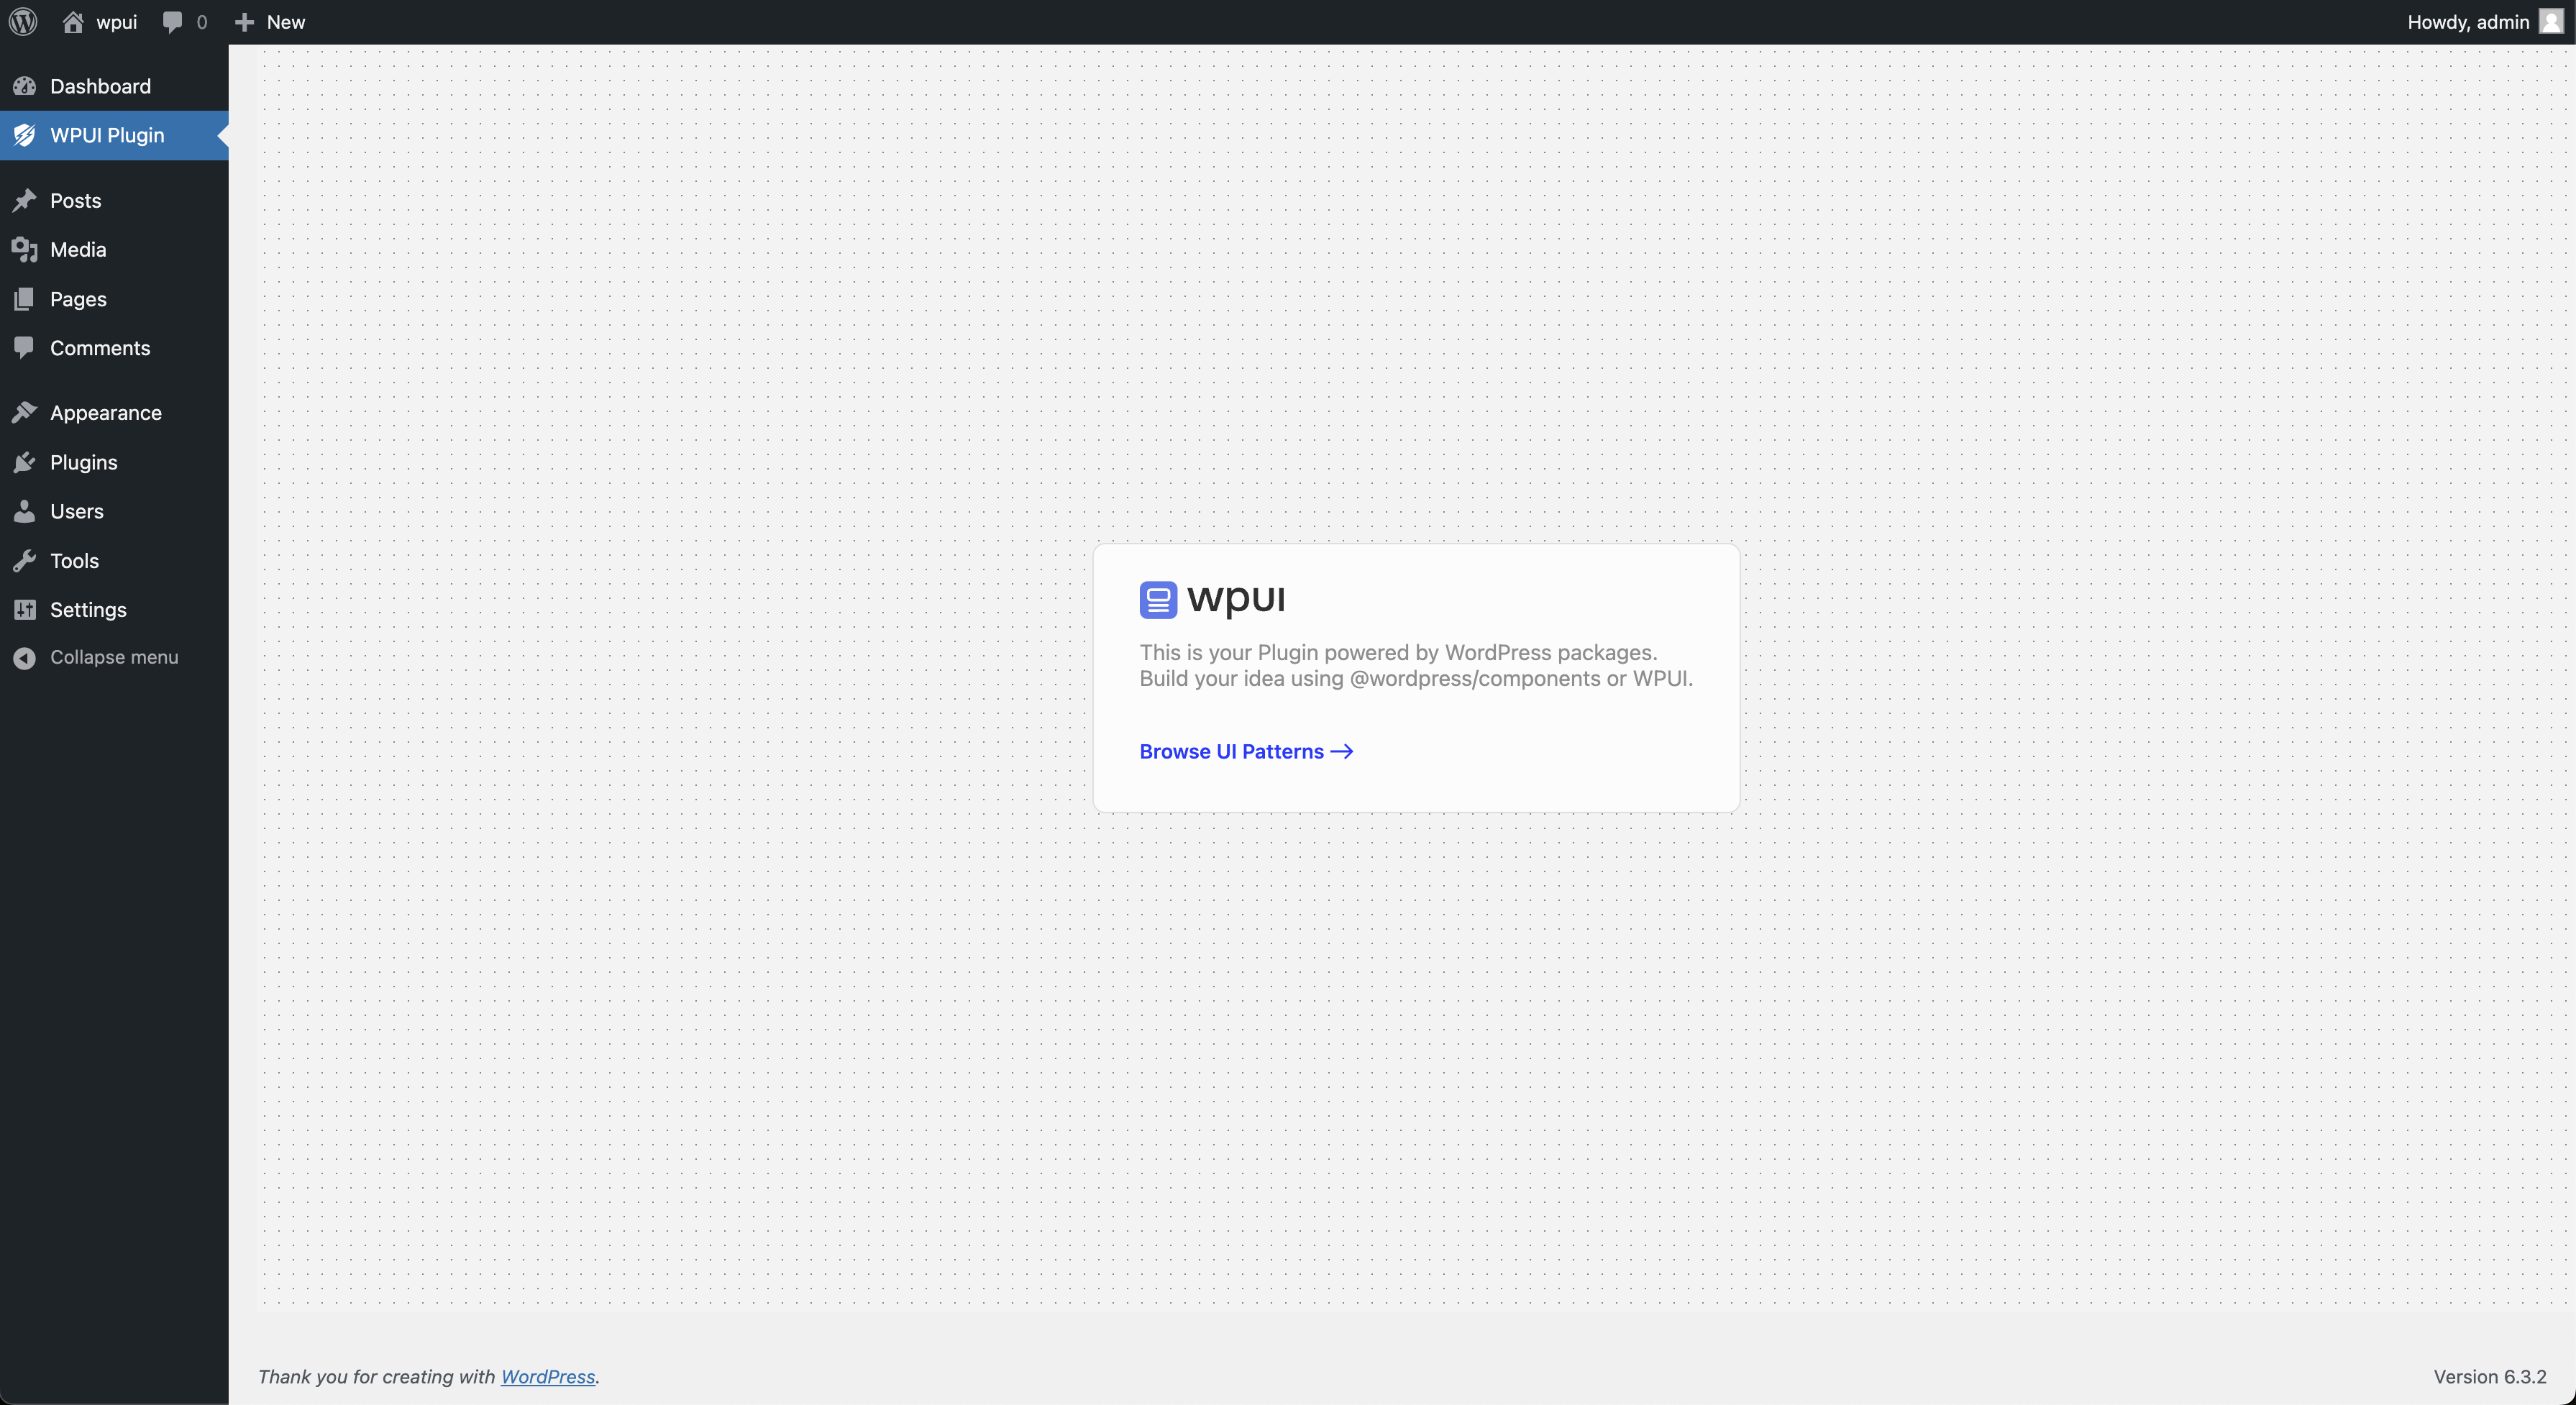Click the admin user avatar
Image resolution: width=2576 pixels, height=1405 pixels.
click(2551, 22)
